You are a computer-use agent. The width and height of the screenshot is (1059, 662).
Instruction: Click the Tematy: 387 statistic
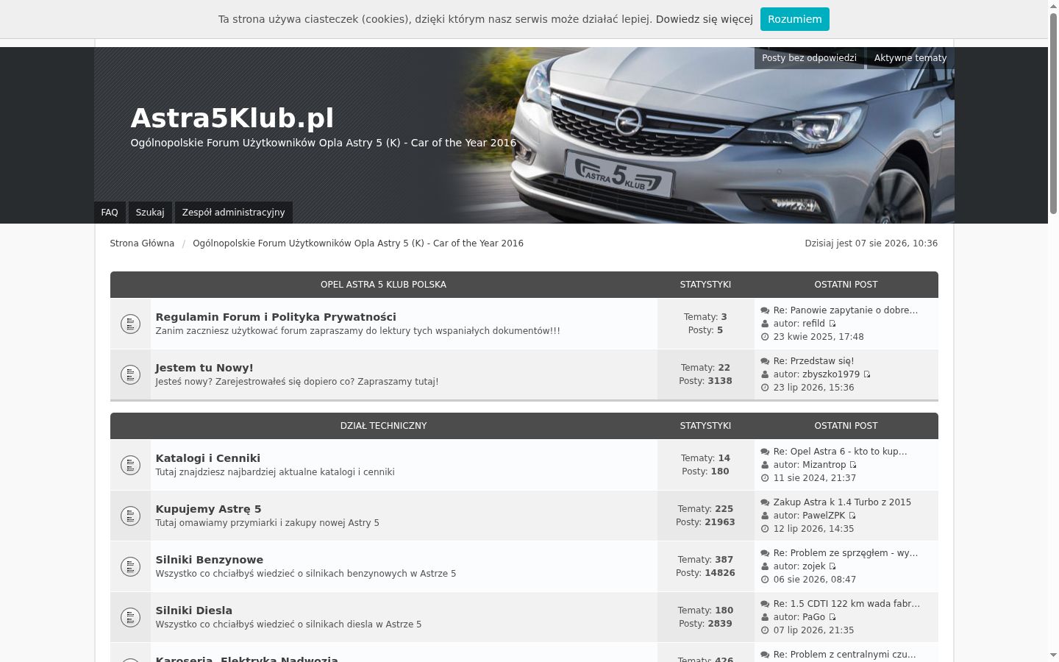tap(705, 560)
